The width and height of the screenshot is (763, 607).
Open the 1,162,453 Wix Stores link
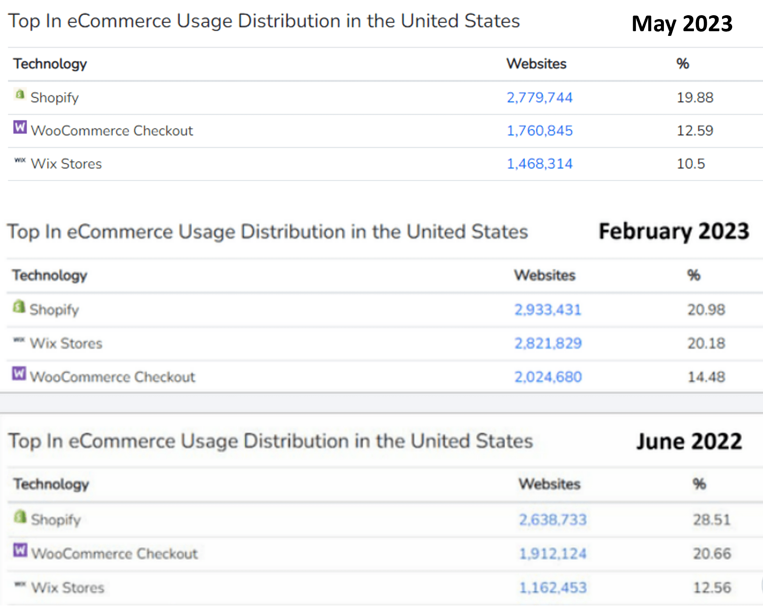tap(553, 587)
